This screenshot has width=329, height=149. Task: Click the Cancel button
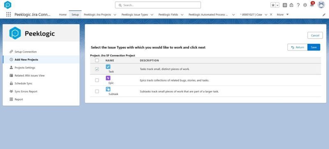(x=315, y=35)
